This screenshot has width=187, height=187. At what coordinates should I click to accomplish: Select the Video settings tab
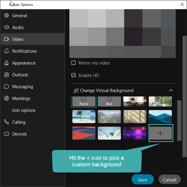tap(33, 39)
